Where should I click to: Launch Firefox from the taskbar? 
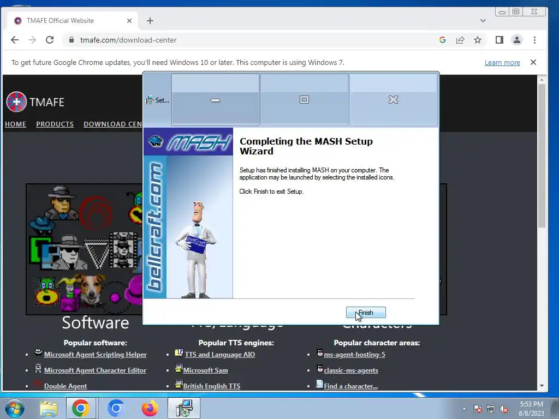click(x=150, y=408)
